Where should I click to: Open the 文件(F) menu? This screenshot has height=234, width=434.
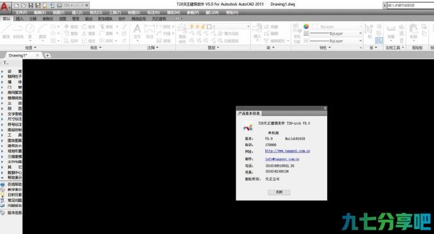coord(21,13)
